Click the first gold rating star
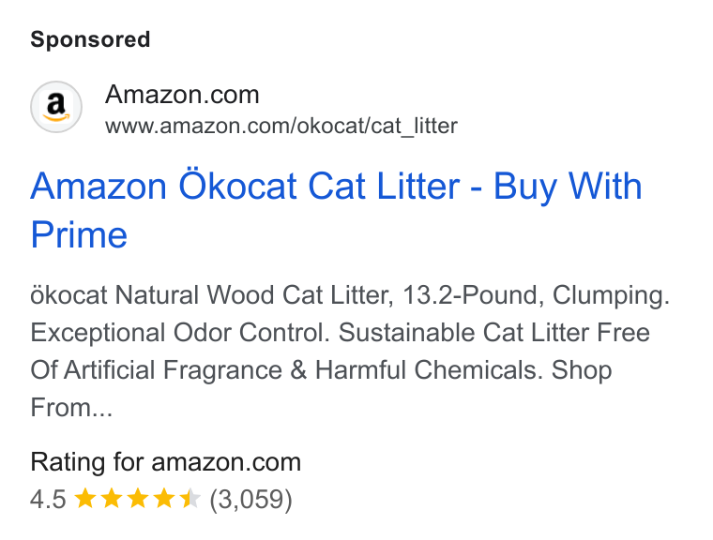Image resolution: width=713 pixels, height=540 pixels. tap(84, 498)
